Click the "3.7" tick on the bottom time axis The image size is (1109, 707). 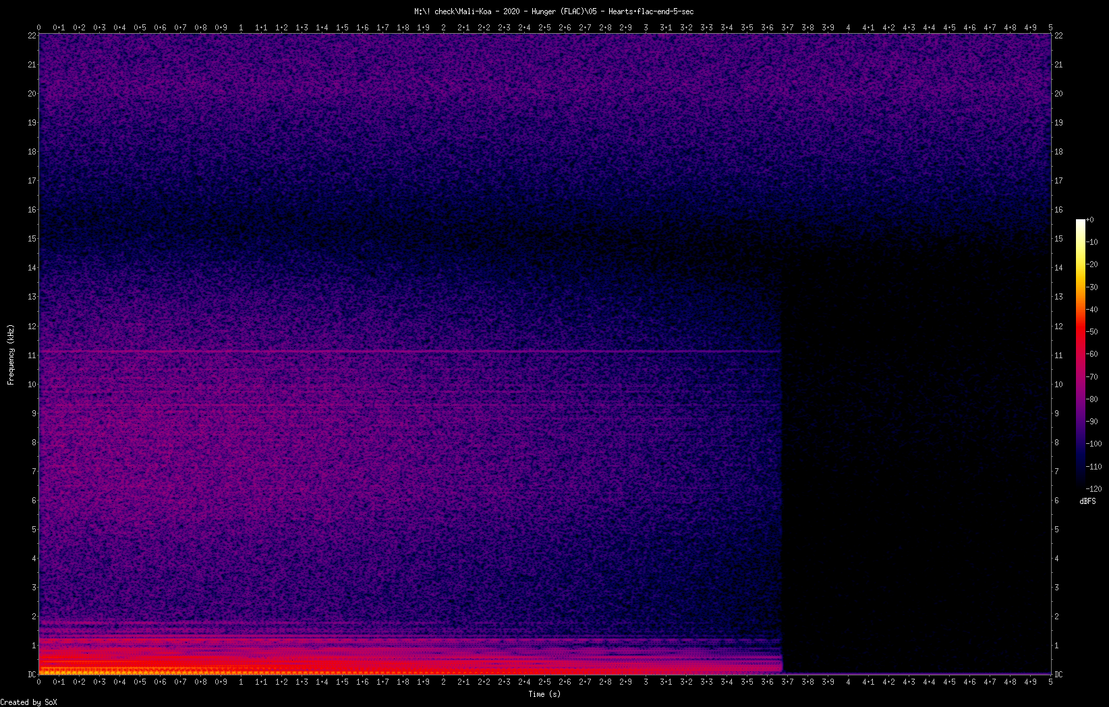[x=787, y=682]
